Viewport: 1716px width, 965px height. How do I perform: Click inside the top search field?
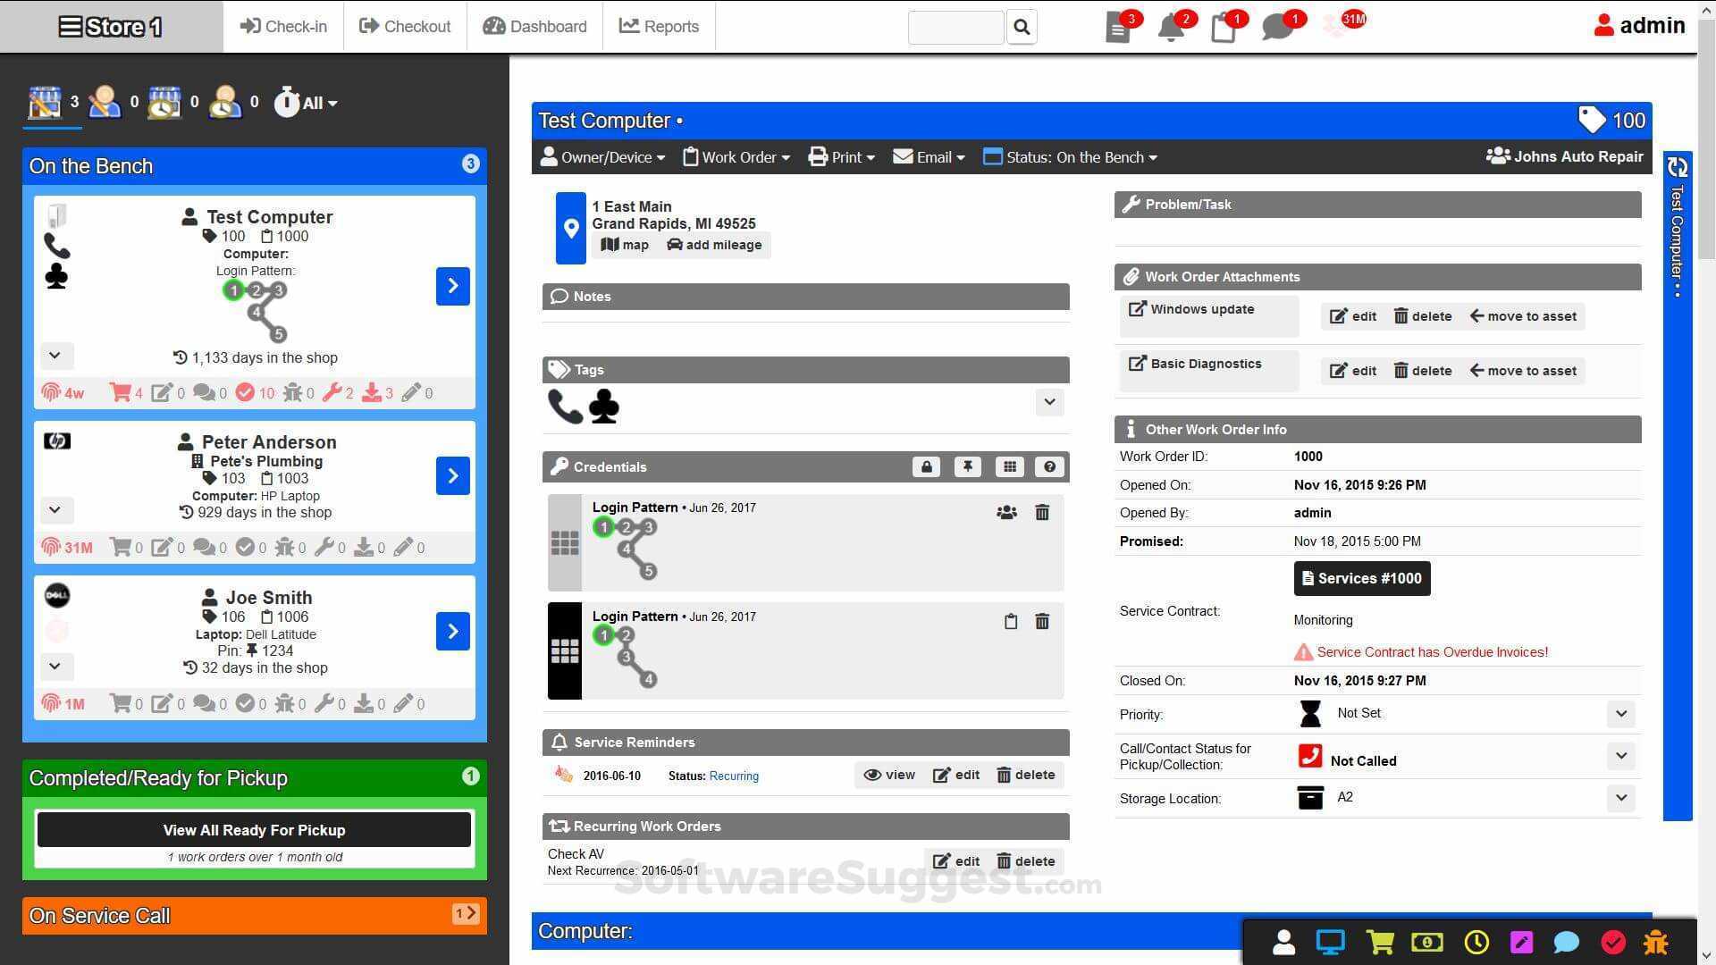pyautogui.click(x=955, y=27)
